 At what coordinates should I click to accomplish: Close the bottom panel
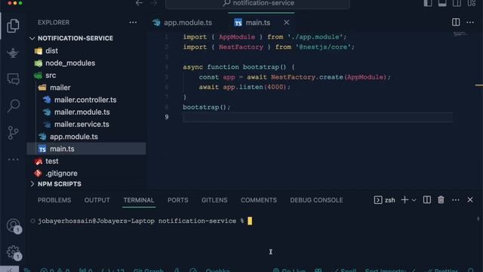(x=470, y=199)
